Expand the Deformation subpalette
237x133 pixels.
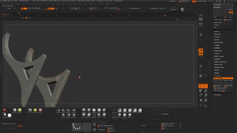tap(219, 42)
